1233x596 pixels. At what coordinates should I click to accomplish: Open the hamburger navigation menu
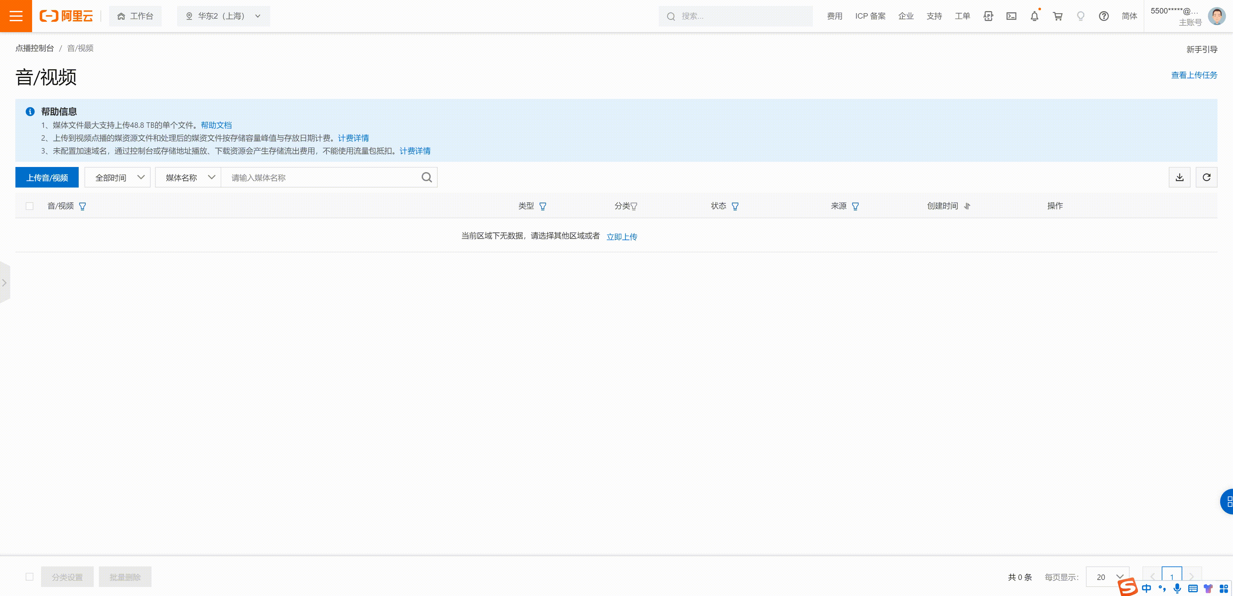click(16, 16)
